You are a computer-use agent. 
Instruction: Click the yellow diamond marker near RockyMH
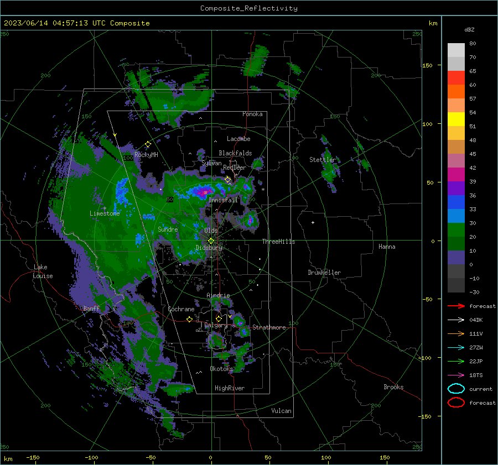pos(148,144)
